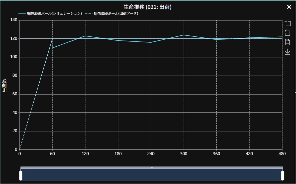Click the solid line's dip at x=240
The height and width of the screenshot is (184, 296).
[151, 42]
